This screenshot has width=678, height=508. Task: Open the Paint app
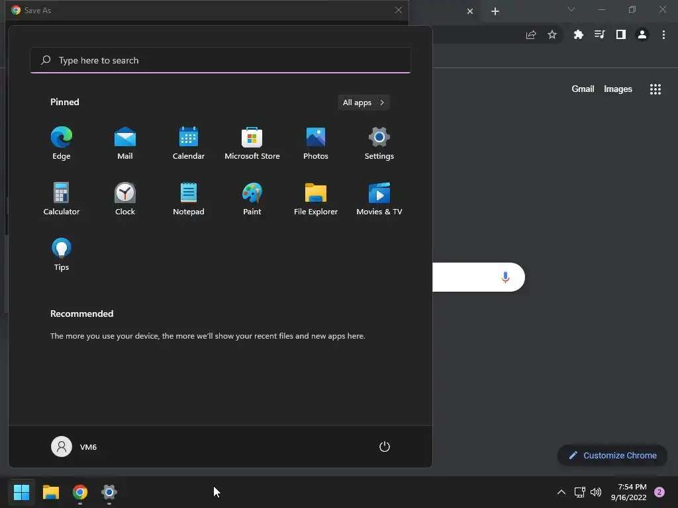[252, 198]
